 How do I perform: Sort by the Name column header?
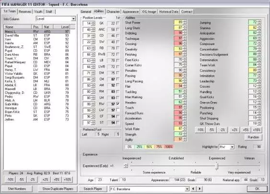point(18,27)
